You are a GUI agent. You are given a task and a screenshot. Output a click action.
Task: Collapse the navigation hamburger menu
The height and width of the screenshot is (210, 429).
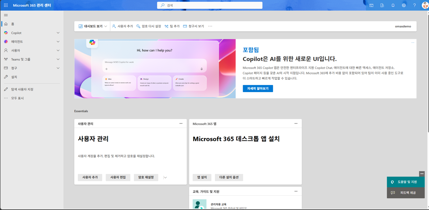click(x=6, y=15)
